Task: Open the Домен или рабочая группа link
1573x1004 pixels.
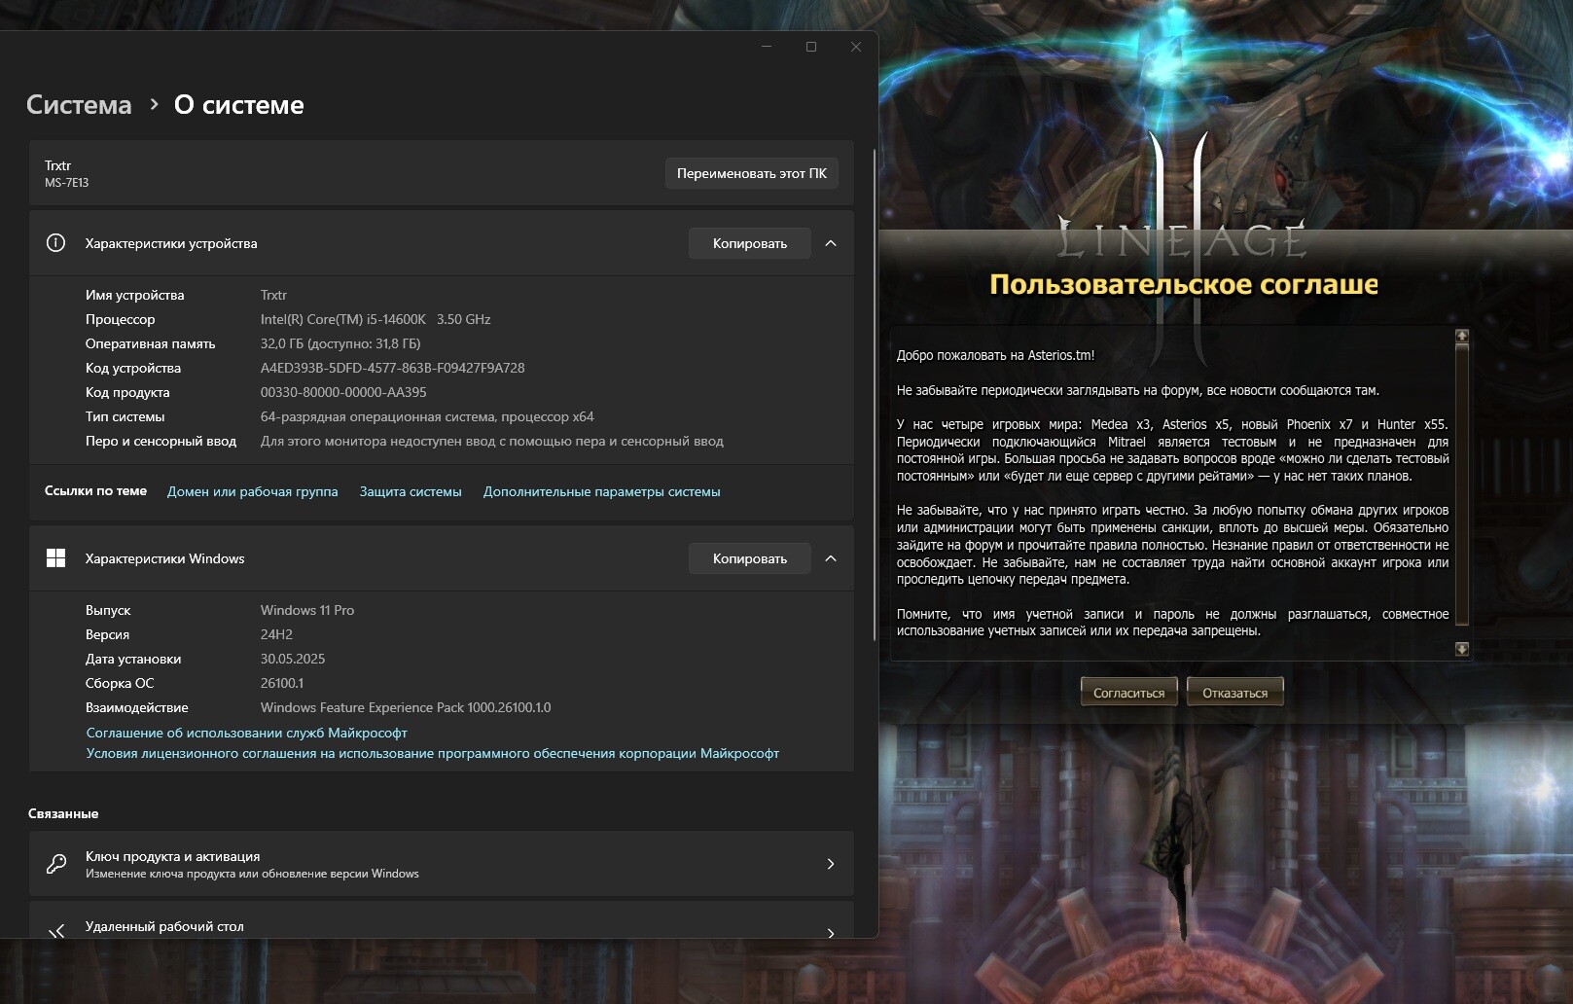Action: (x=253, y=491)
